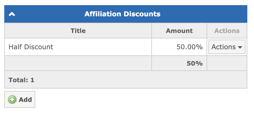The width and height of the screenshot is (254, 113).
Task: Click the empty summary cell under Actions
Action: coord(227,63)
